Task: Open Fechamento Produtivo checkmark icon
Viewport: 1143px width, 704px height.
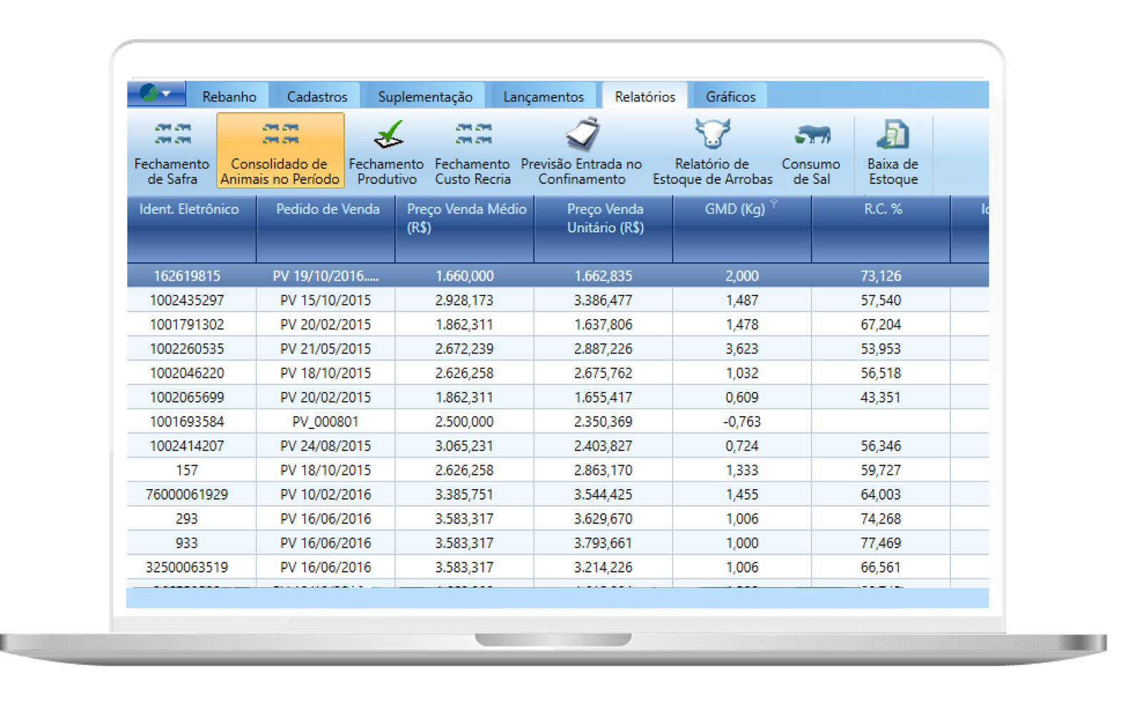Action: (389, 134)
